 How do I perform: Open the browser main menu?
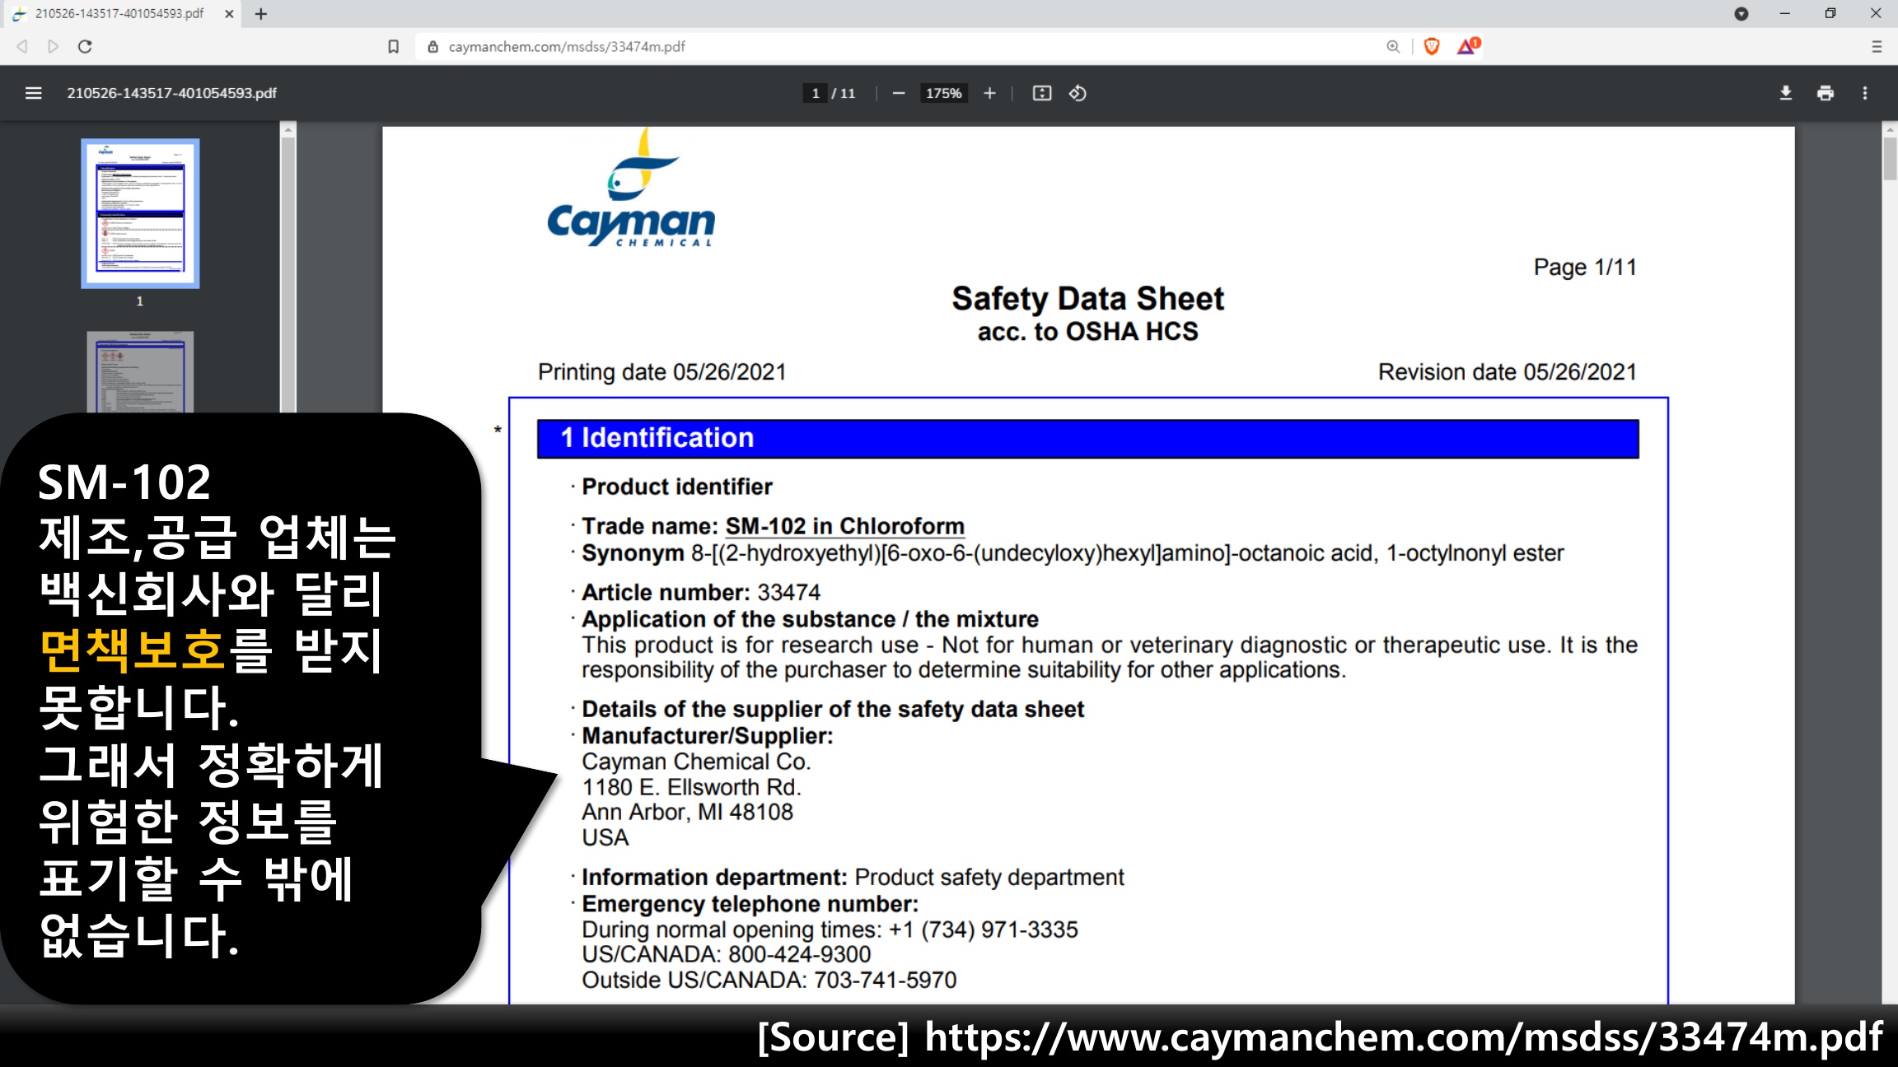click(x=1877, y=47)
